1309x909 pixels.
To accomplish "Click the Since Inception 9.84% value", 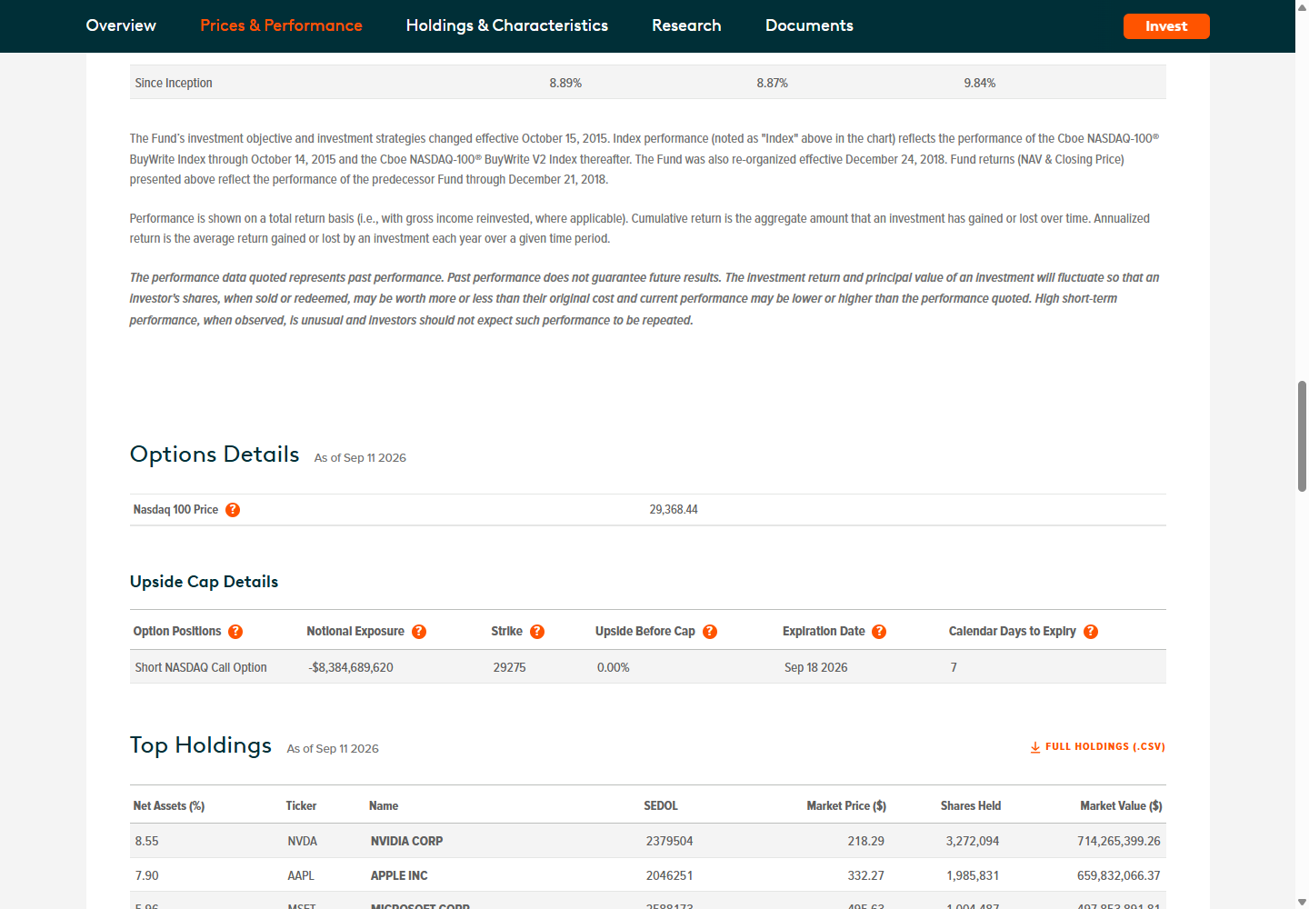I will coord(980,83).
